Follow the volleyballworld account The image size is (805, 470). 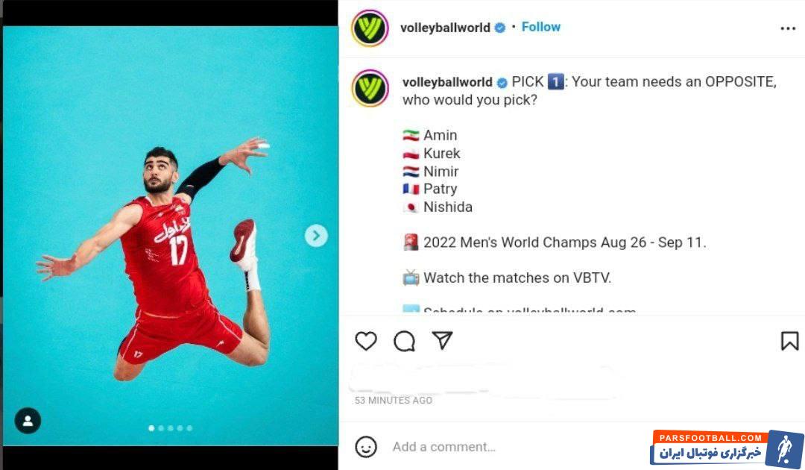click(x=540, y=27)
